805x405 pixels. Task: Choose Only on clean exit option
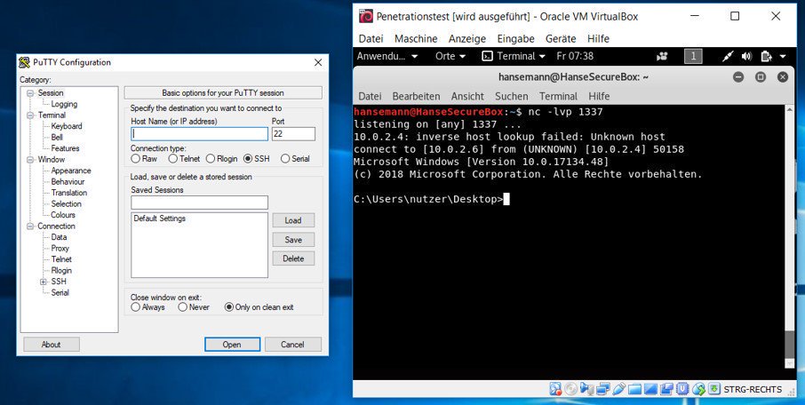pos(229,307)
